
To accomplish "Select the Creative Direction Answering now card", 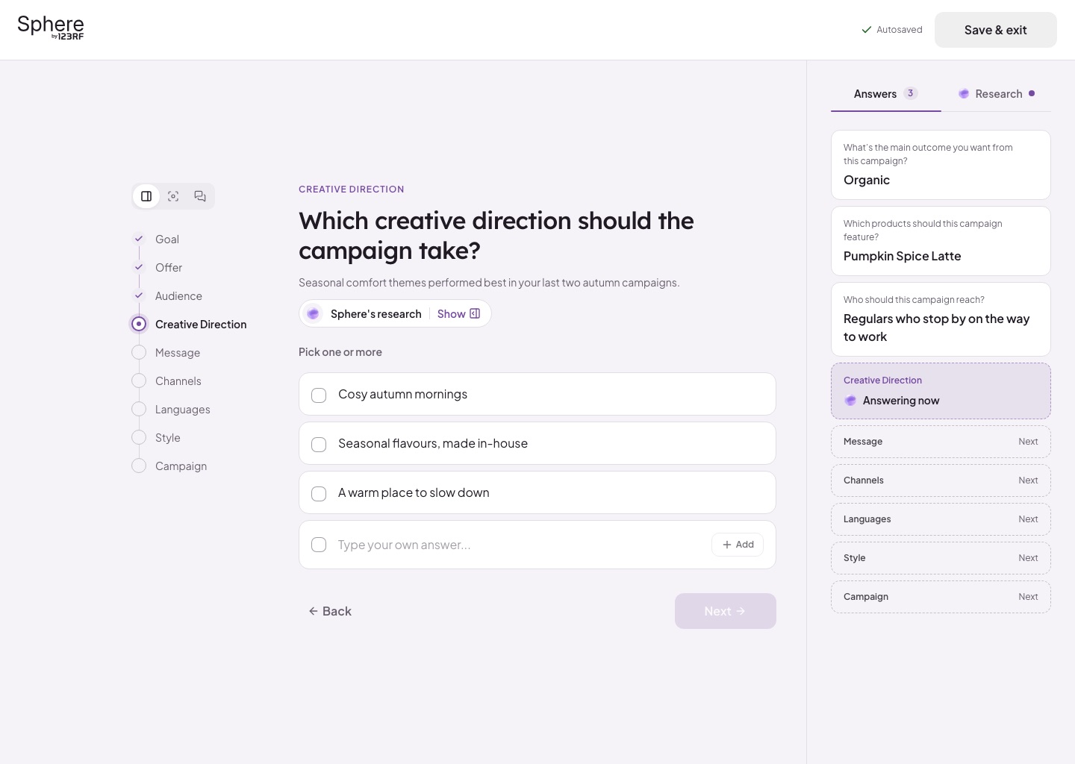I will point(941,391).
